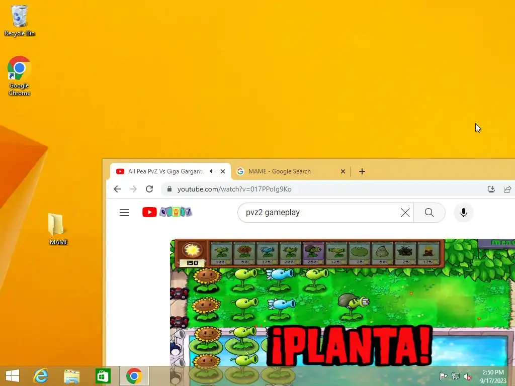
Task: Open a new Chrome tab
Action: click(362, 171)
